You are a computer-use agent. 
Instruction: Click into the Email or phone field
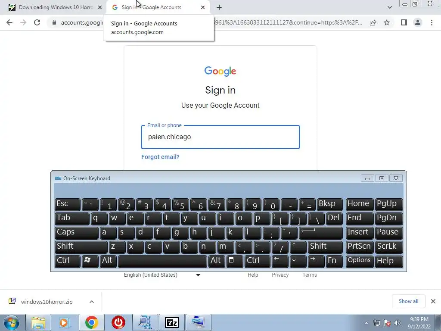pos(220,137)
